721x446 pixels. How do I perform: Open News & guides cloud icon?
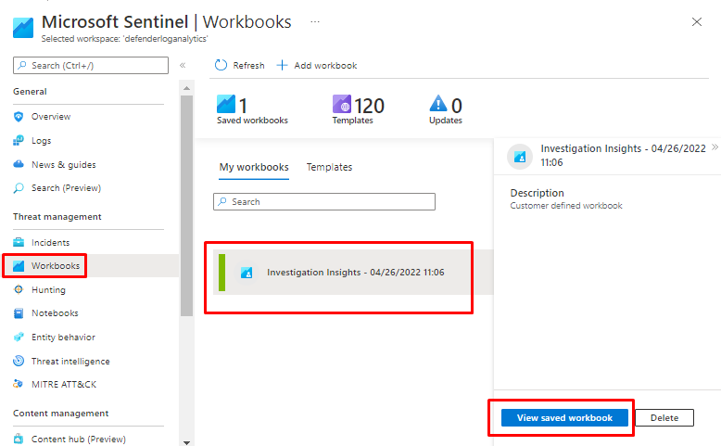tap(19, 165)
